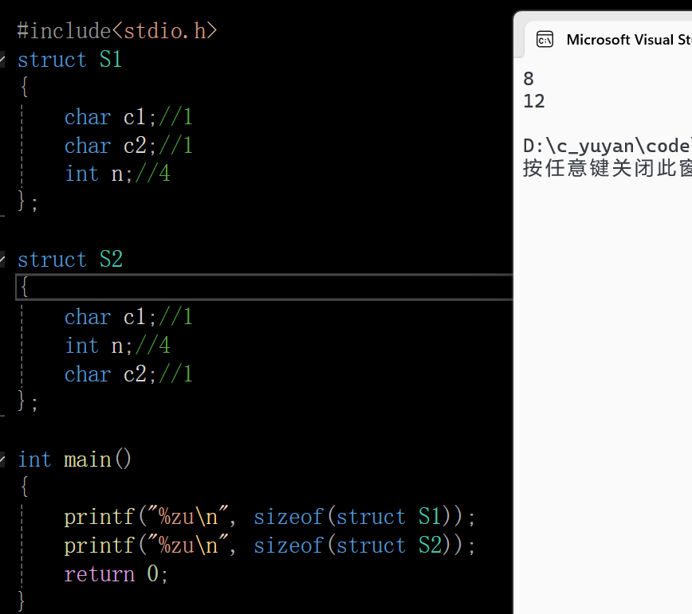Click the console icon in Microsoft Visual Studio tab

coord(545,39)
